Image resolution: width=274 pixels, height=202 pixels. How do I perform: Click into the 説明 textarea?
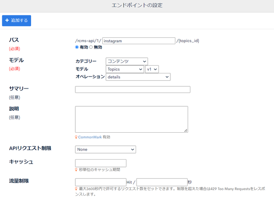pos(132,119)
